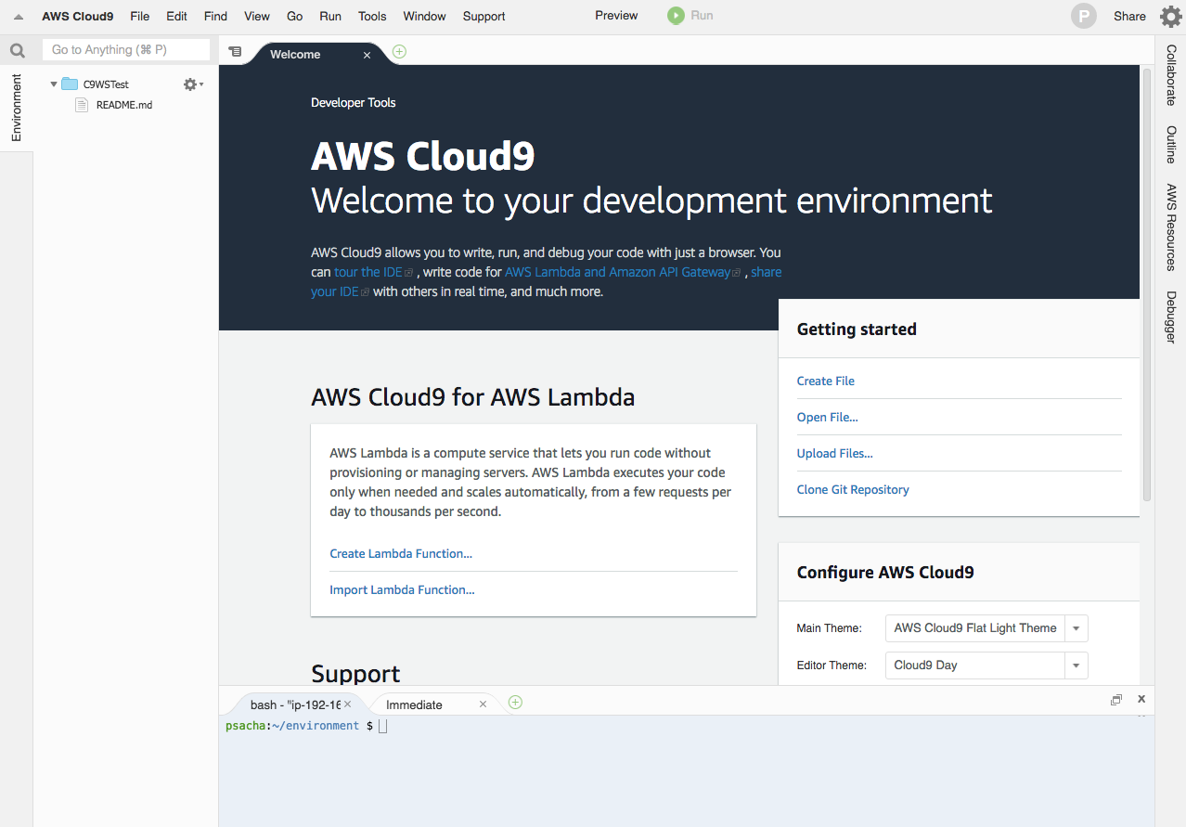Screen dimensions: 1186x827
Task: Select the C9WSTest folder name
Action: (106, 84)
